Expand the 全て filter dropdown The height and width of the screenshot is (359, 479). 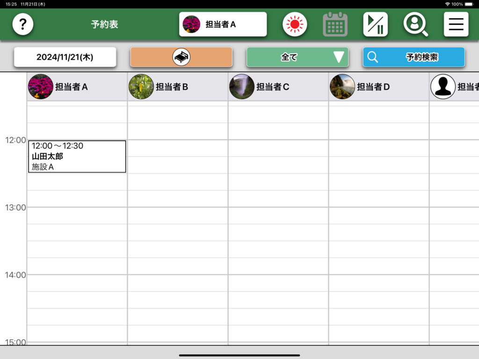coord(297,57)
